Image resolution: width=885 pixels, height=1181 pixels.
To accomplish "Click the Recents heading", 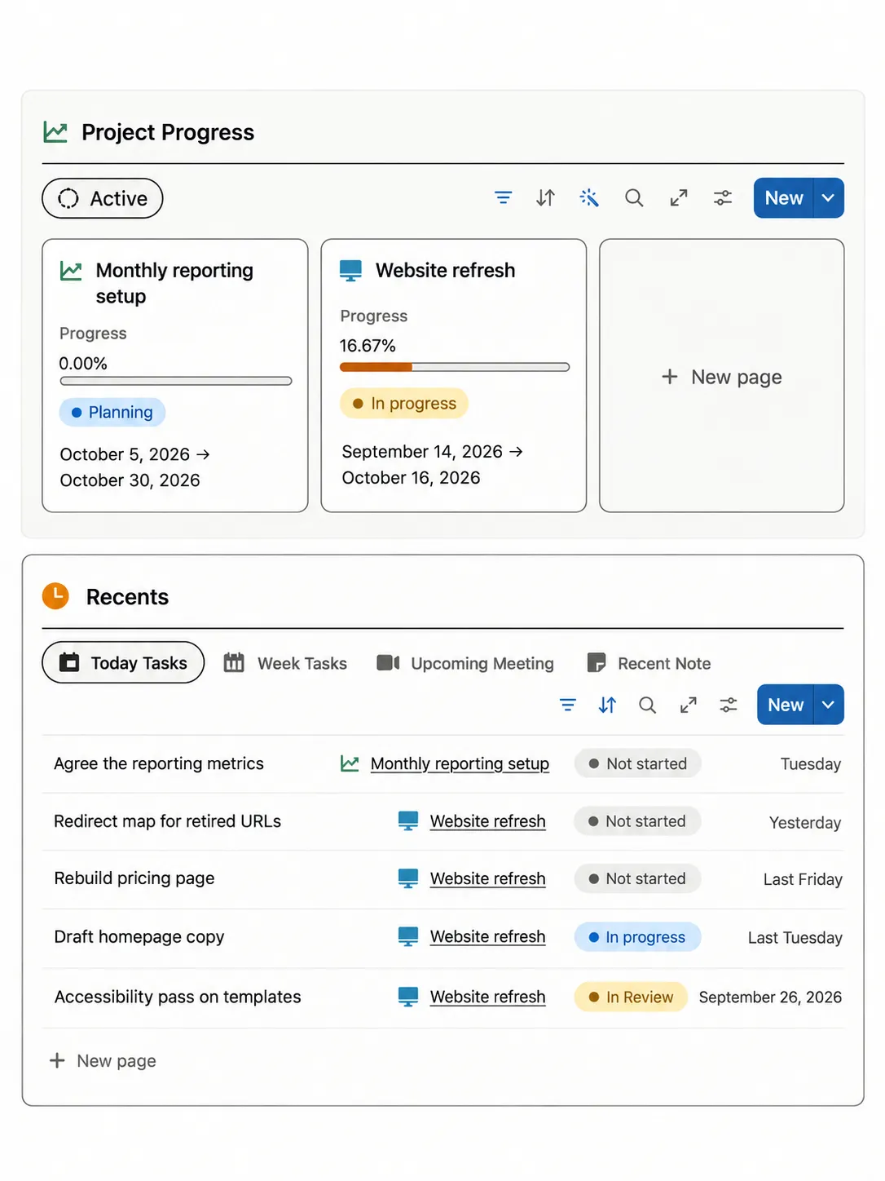I will click(x=127, y=597).
